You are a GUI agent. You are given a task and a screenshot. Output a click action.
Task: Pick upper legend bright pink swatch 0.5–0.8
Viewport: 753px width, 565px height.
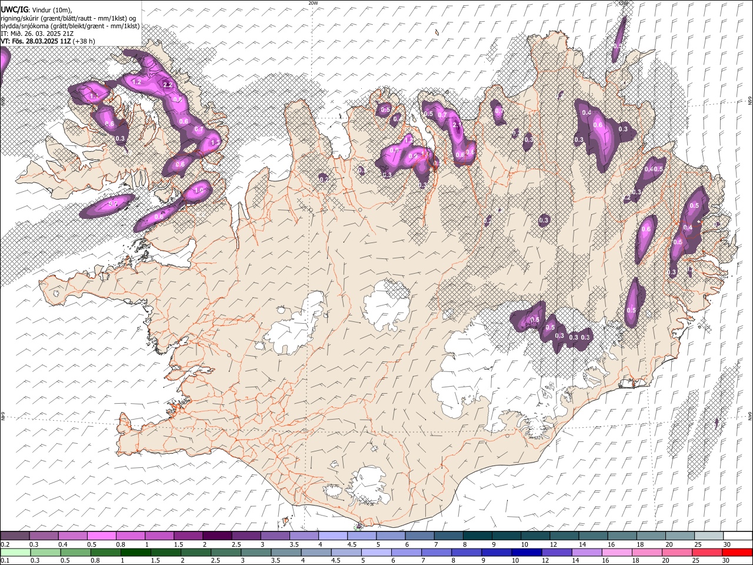click(101, 536)
